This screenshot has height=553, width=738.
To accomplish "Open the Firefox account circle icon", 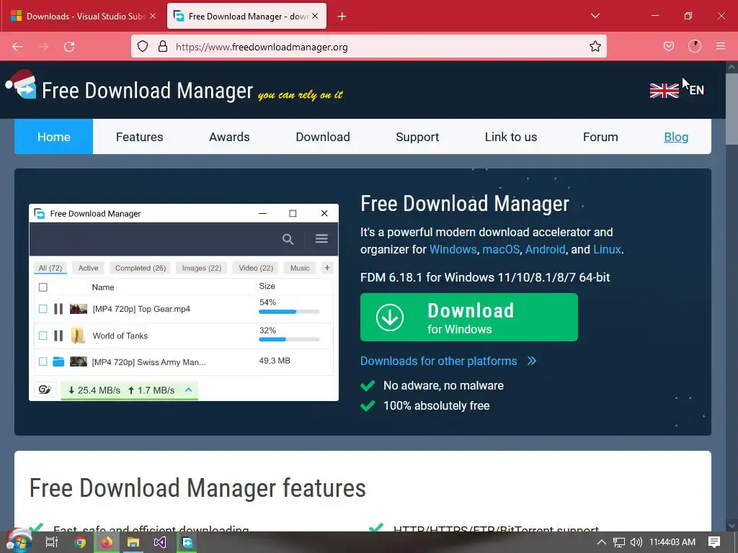I will (x=695, y=46).
